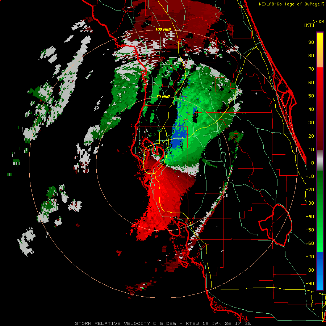Click the -90 legend value
The height and width of the screenshot is (326, 326).
tap(310, 284)
